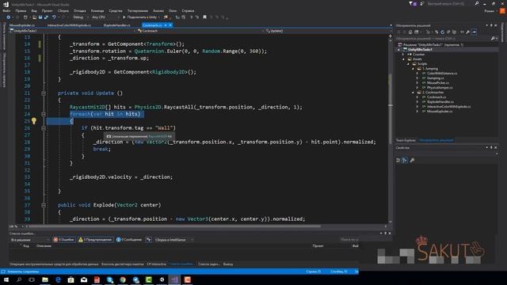Open the Сборка и IntelliSense dropdown
The image size is (507, 285).
[174, 239]
